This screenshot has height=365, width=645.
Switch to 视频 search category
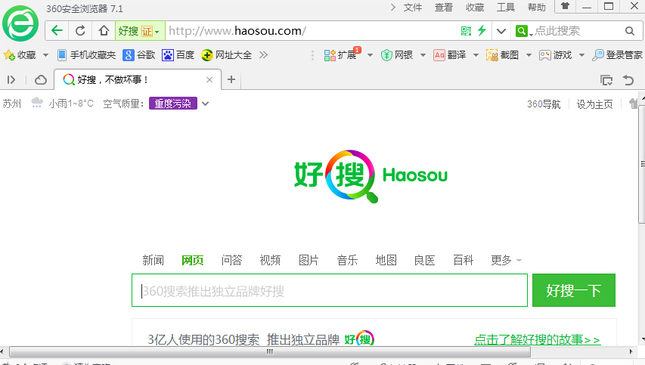(270, 260)
